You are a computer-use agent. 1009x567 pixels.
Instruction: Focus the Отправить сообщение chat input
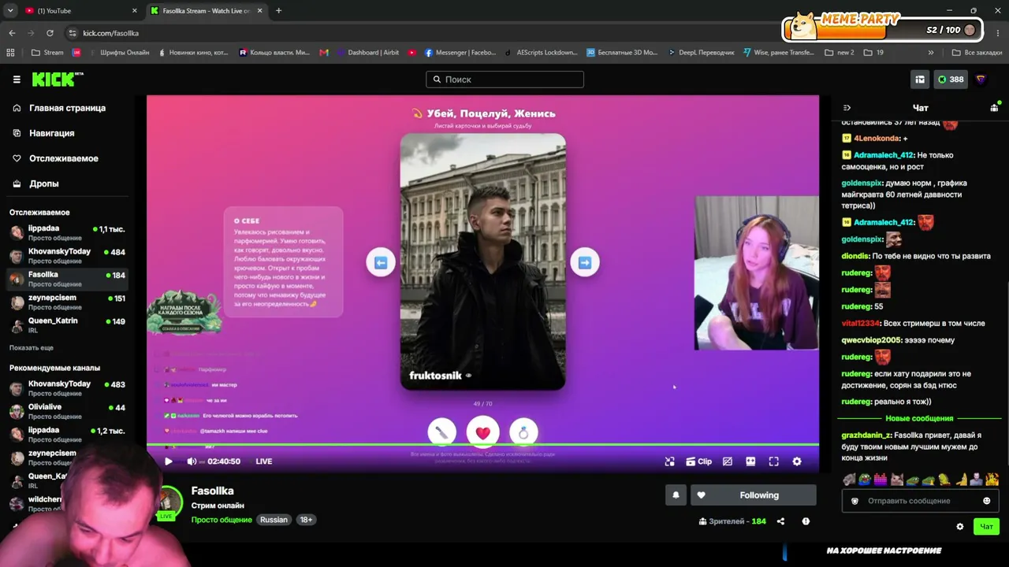(x=919, y=501)
